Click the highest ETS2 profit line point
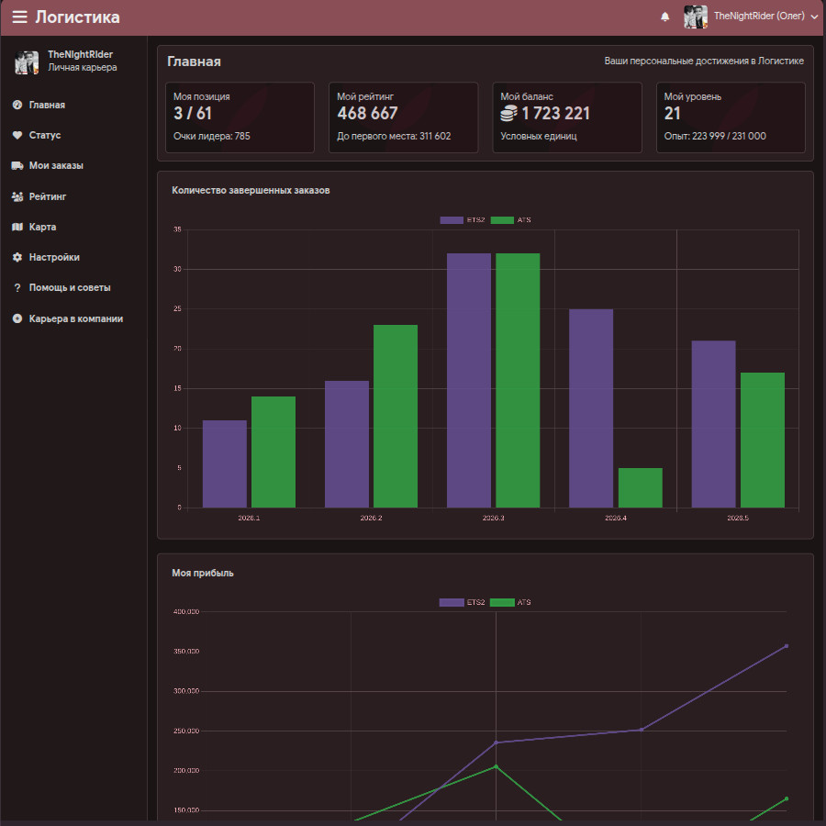The height and width of the screenshot is (826, 826). [786, 646]
